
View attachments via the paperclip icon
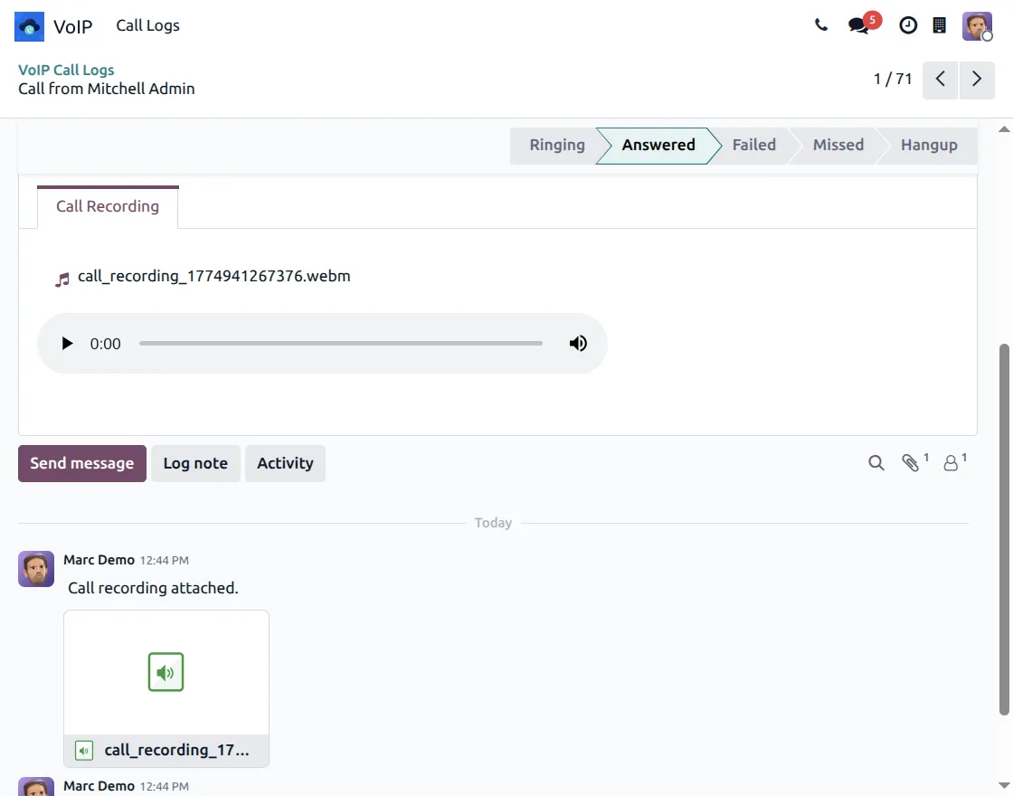(x=910, y=462)
